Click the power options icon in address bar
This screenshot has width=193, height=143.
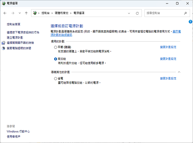pos(35,13)
